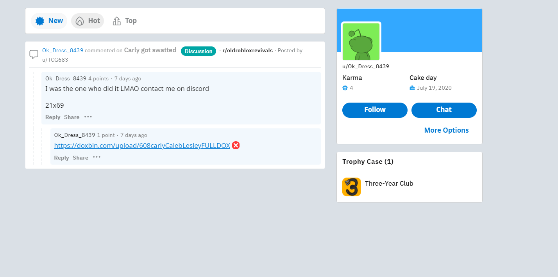Viewport: 558px width, 277px height.
Task: Open more actions on second comment
Action: pos(97,157)
